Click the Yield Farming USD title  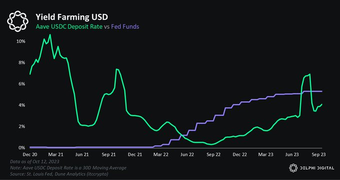71,17
